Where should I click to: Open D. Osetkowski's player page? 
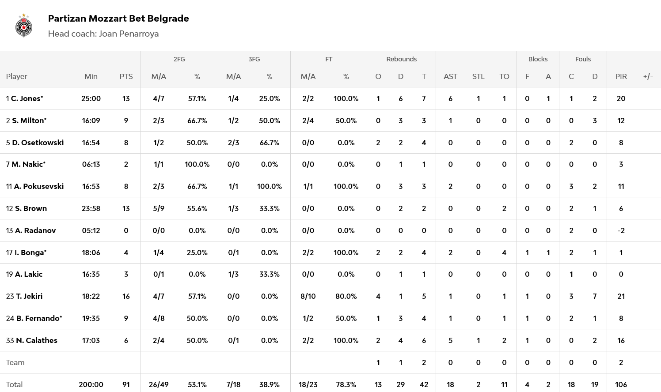point(38,143)
